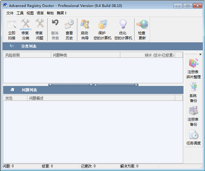Click the window resize grip in status bar

pos(201,167)
